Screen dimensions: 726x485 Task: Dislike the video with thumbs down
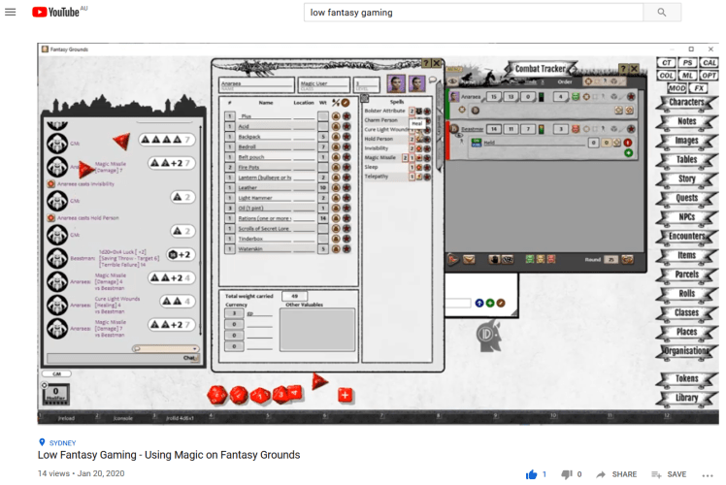coord(567,474)
